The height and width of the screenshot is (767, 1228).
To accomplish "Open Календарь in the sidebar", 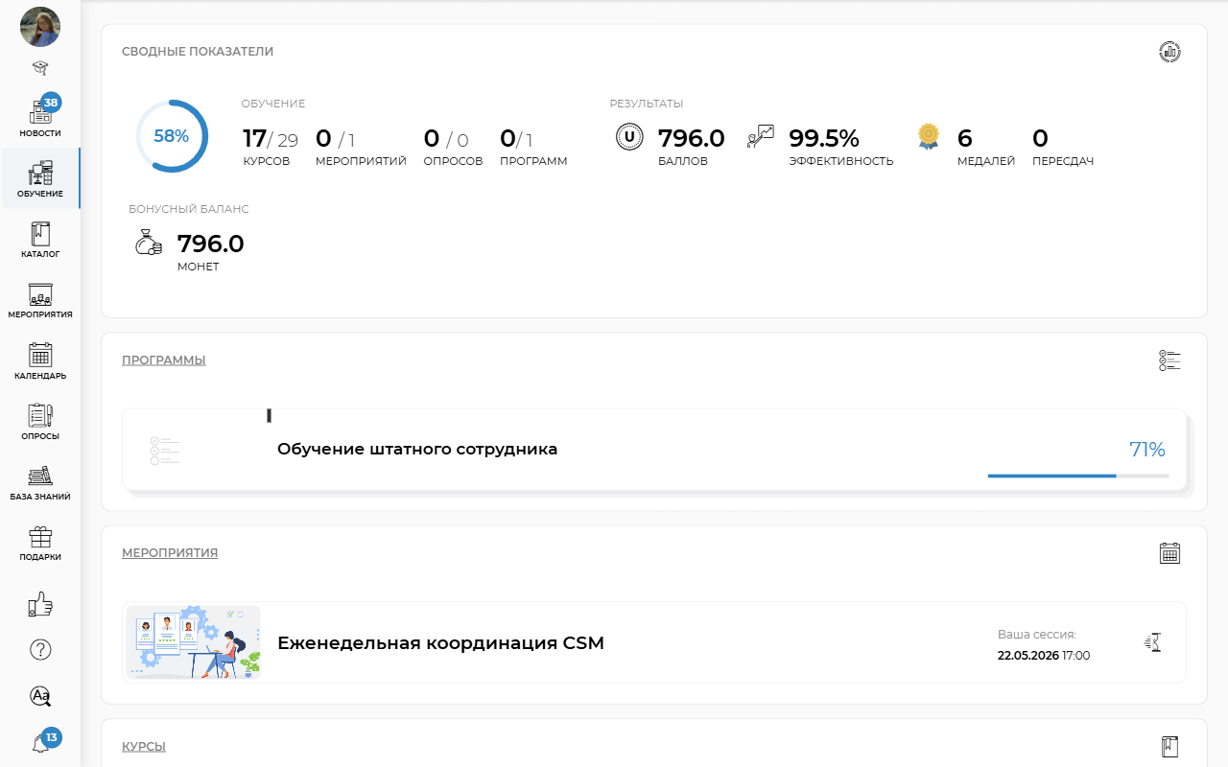I will pyautogui.click(x=40, y=361).
